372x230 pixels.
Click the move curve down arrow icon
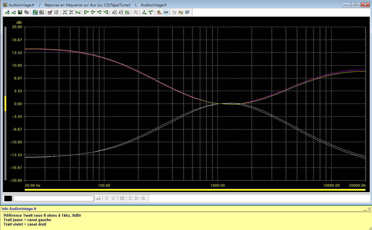[151, 12]
